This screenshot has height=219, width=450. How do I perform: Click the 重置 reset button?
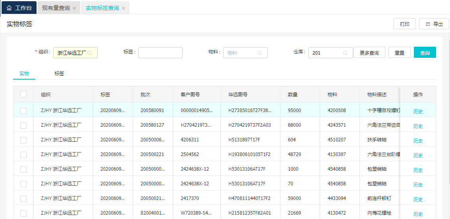400,53
